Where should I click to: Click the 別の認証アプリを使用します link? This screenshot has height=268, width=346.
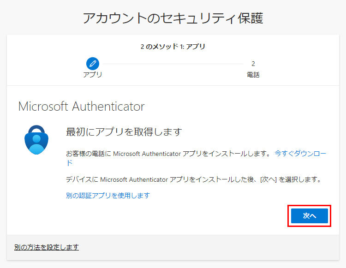tap(108, 196)
